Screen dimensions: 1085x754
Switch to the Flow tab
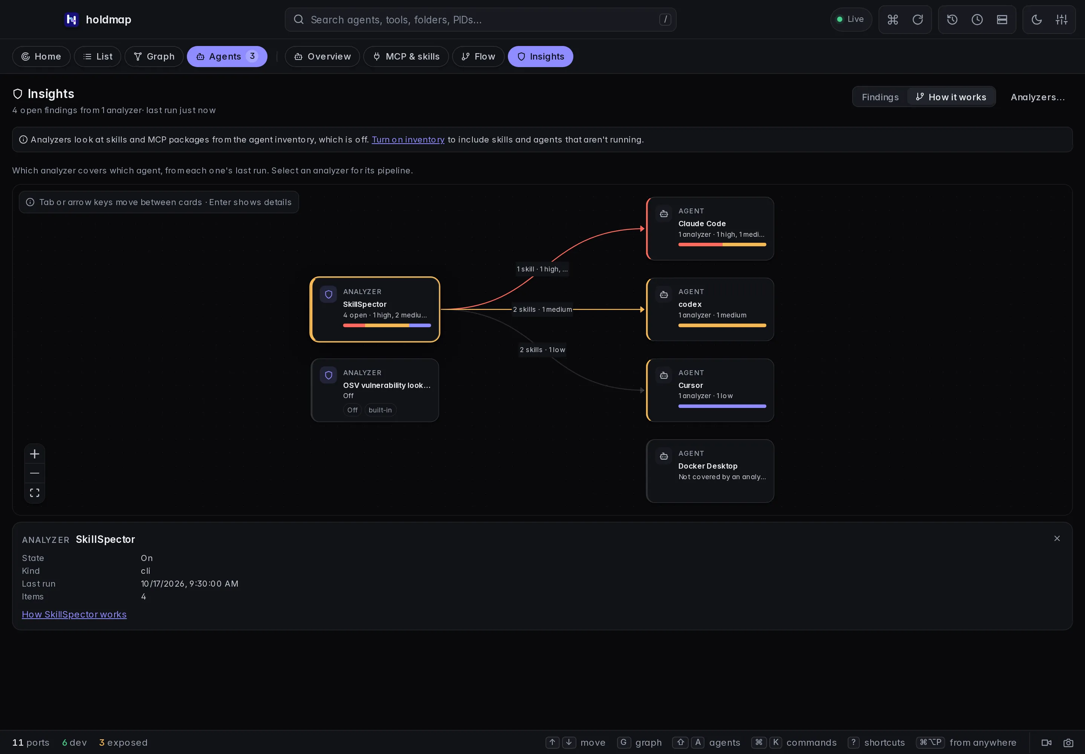point(478,56)
